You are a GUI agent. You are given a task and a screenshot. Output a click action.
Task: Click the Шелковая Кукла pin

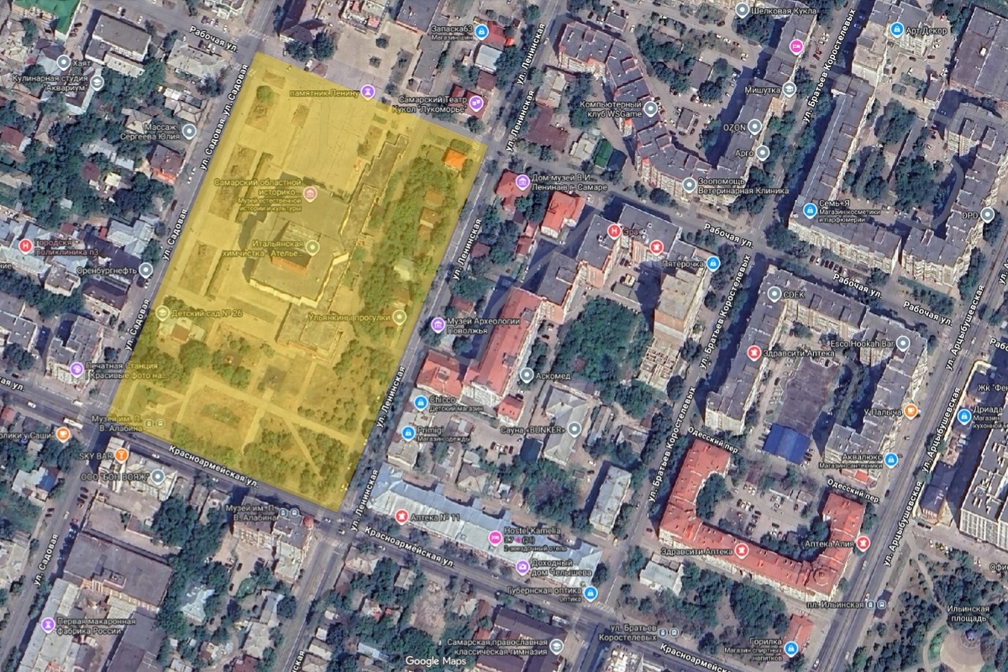(x=742, y=10)
